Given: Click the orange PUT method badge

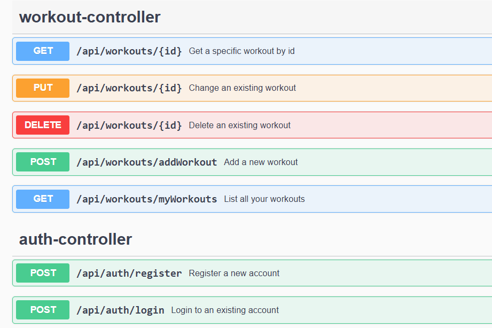Looking at the screenshot, I should [43, 88].
